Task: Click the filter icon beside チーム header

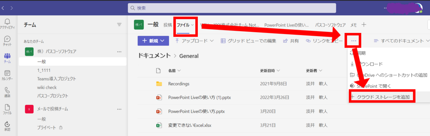Action: pos(119,25)
